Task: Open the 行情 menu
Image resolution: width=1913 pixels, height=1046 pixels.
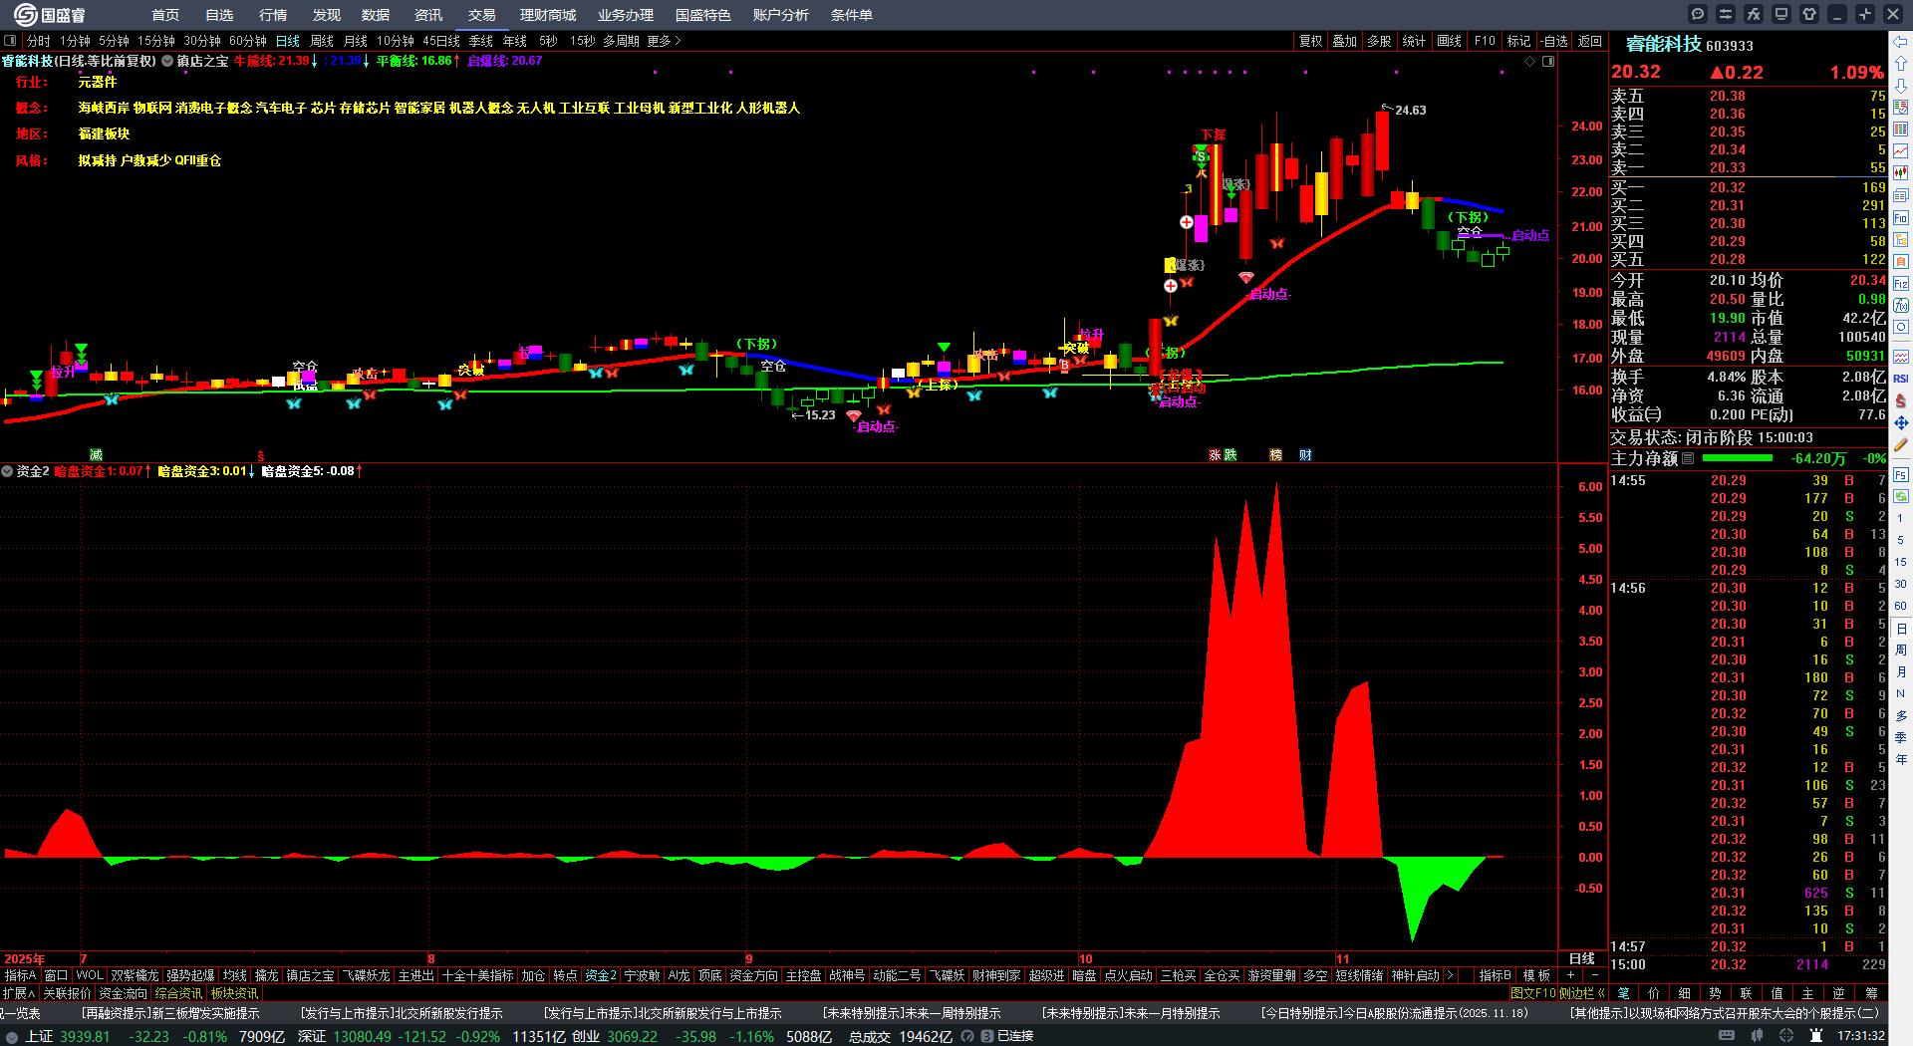Action: (x=273, y=15)
